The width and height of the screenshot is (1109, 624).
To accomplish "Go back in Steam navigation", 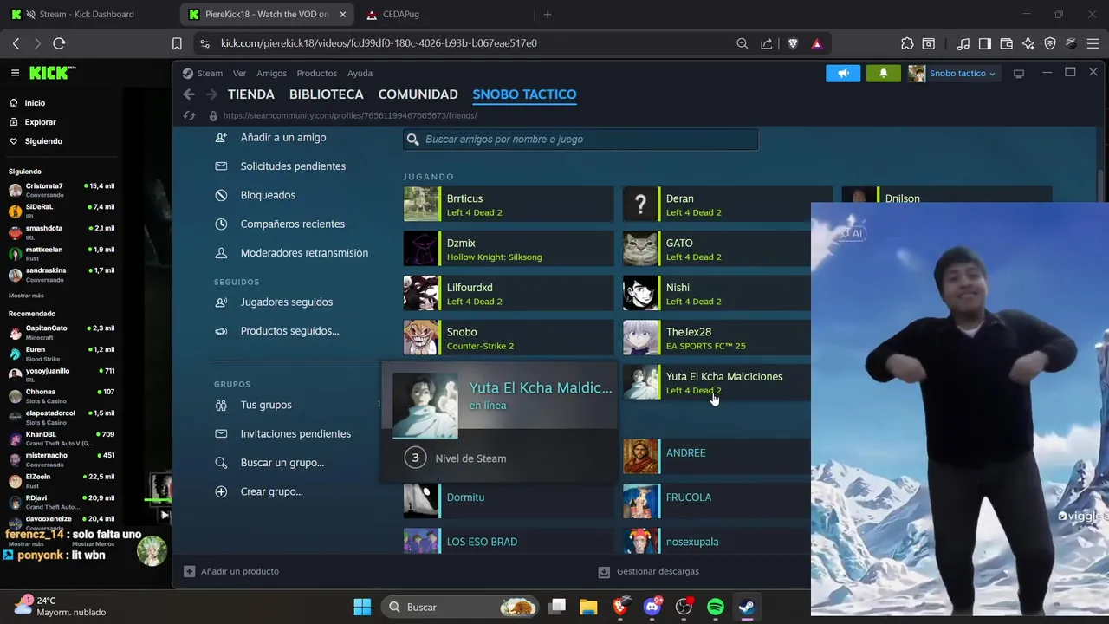I will coord(189,94).
